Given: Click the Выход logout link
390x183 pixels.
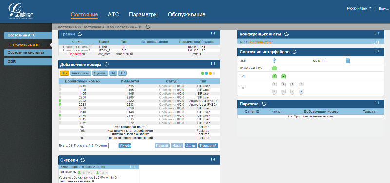Looking at the screenshot, I should (x=384, y=8).
